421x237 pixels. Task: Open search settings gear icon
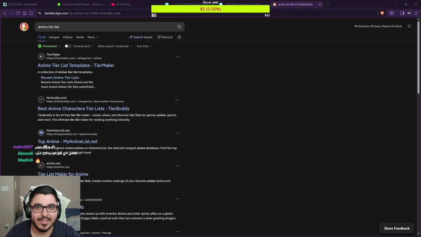(x=179, y=37)
